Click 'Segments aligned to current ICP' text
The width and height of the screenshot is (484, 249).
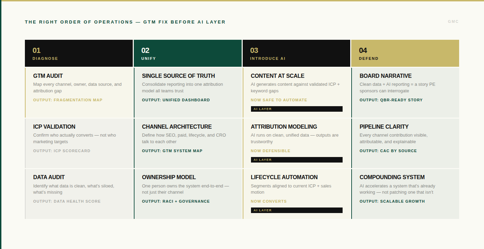(x=291, y=189)
